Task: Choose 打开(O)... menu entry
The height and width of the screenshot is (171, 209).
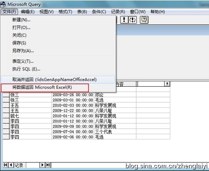Action: (58, 27)
